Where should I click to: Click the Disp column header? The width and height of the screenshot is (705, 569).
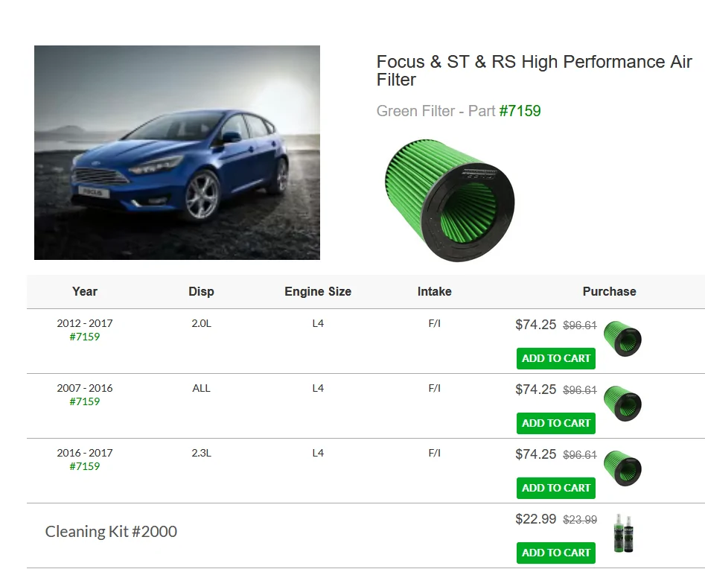[x=201, y=291]
